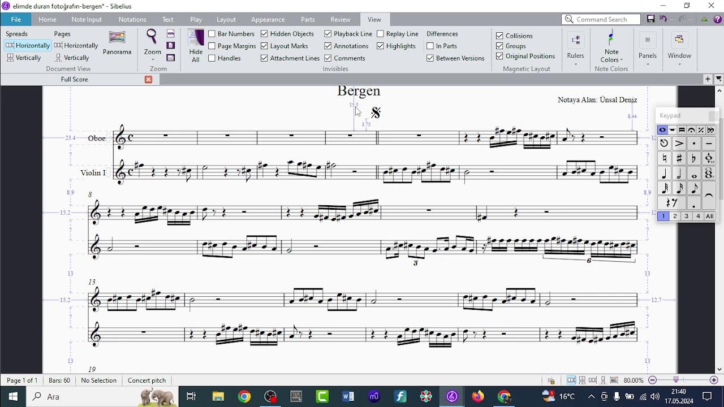Click the Keypad All voices button
This screenshot has height=407, width=724.
[709, 216]
